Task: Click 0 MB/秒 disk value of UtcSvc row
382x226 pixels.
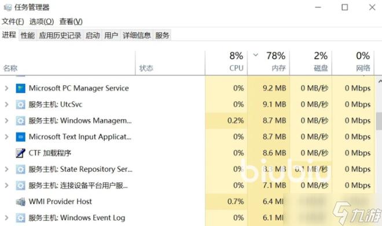Action: point(314,104)
